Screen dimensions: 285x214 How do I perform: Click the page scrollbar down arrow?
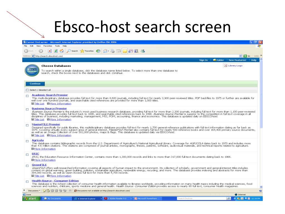261,187
